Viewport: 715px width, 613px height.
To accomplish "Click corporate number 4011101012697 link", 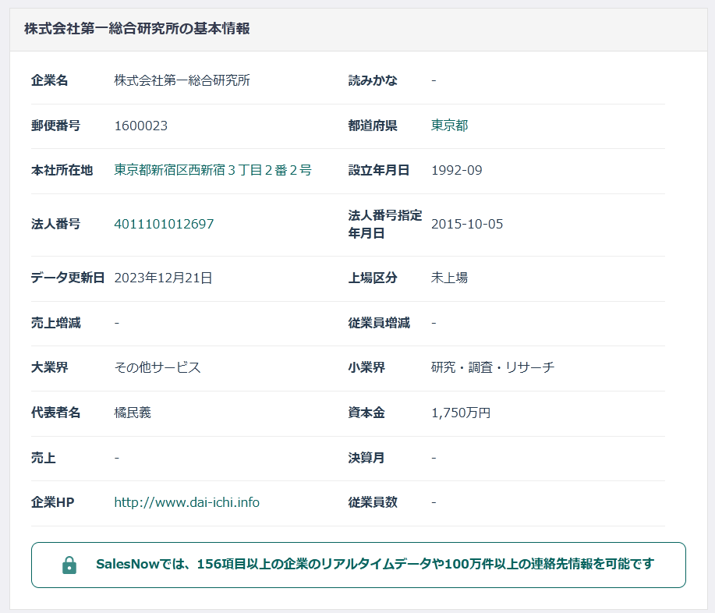I will pos(164,224).
